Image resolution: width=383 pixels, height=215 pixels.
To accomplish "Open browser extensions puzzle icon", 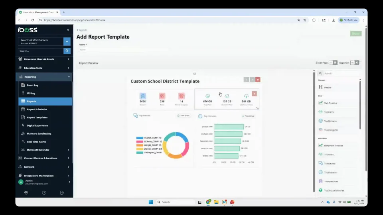I will coord(314,20).
